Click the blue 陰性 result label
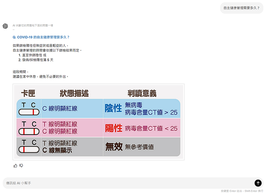 coord(113,108)
